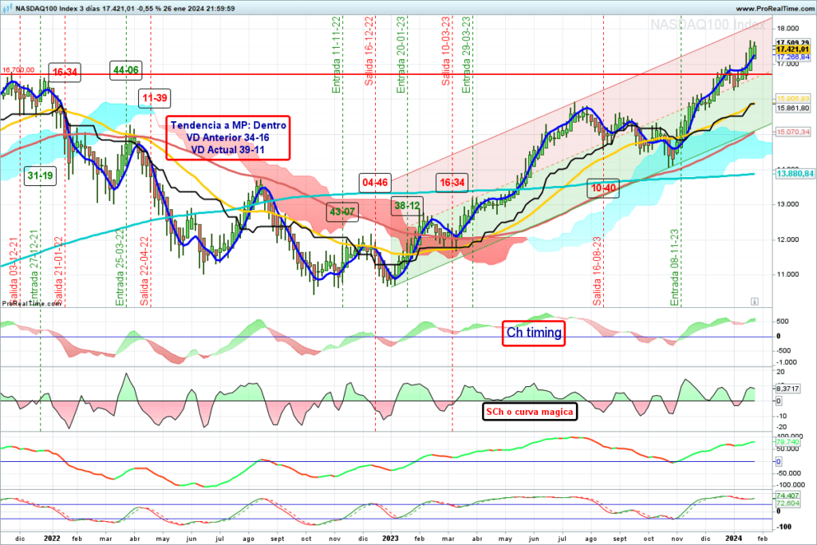Click the Tendencia a MP annotation box

[228, 137]
